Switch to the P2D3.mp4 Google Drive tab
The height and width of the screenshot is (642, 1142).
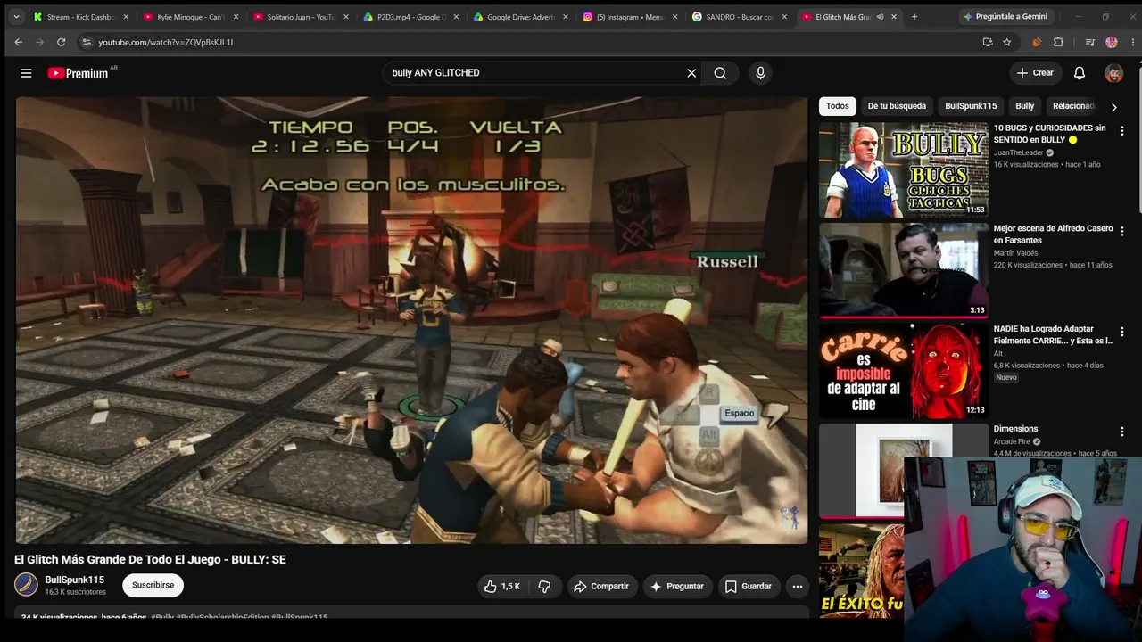pyautogui.click(x=412, y=17)
